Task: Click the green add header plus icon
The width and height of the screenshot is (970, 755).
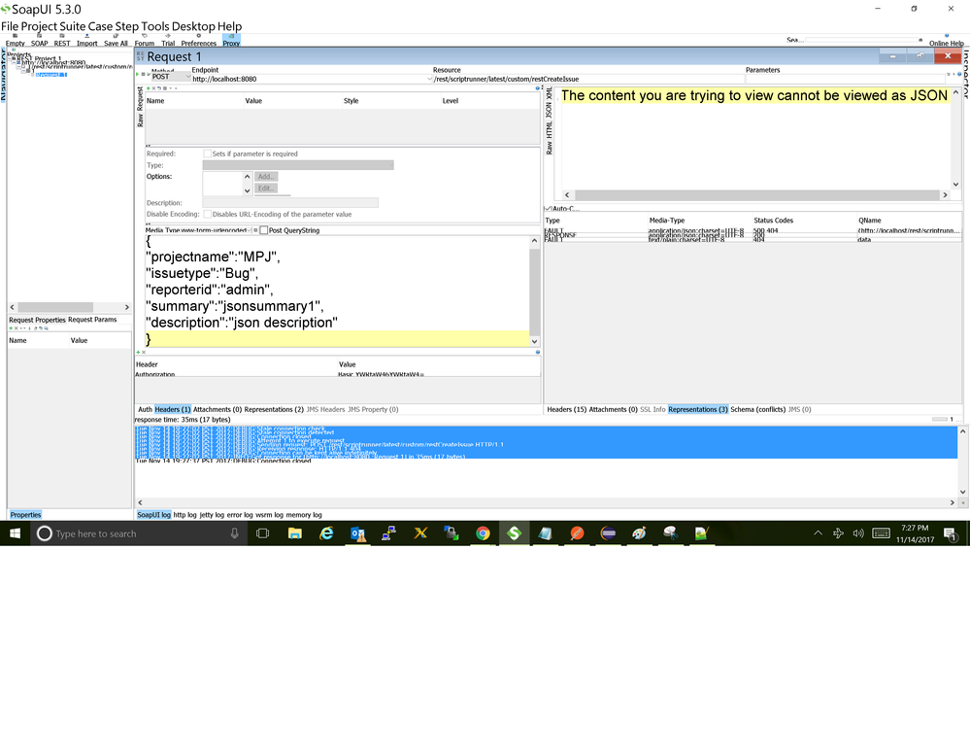Action: click(138, 352)
